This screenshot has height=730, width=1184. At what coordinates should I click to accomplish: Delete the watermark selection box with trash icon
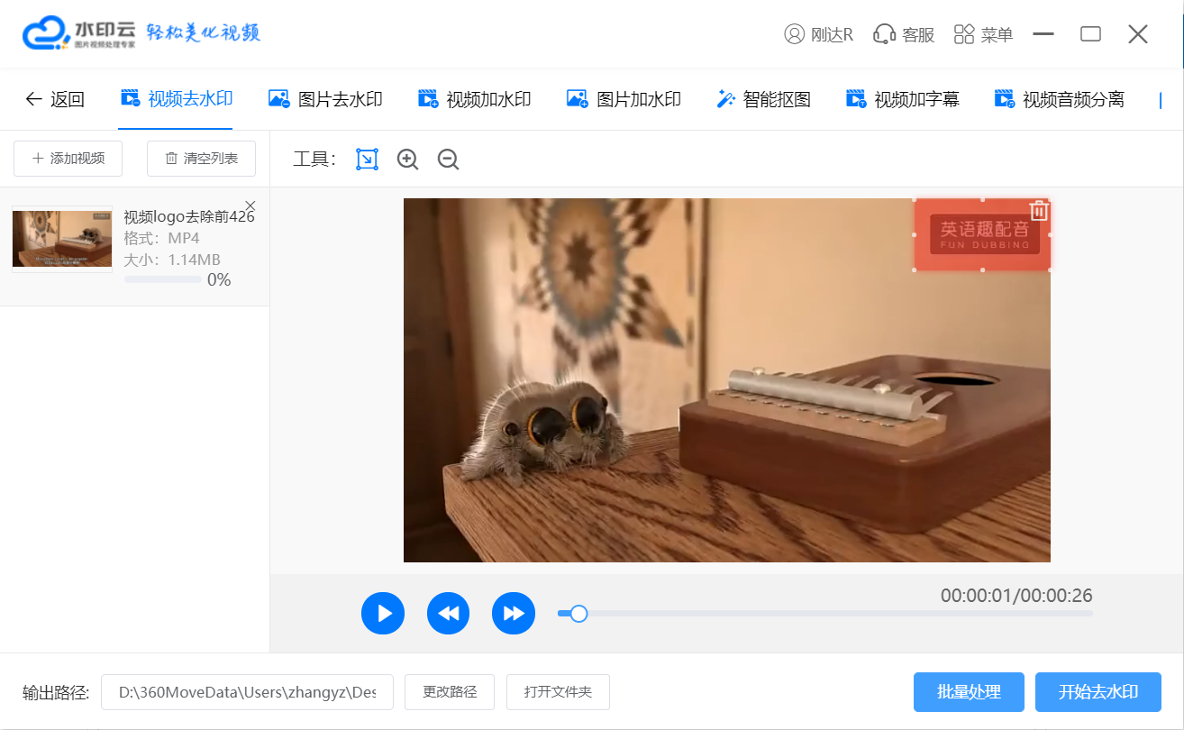[x=1039, y=211]
